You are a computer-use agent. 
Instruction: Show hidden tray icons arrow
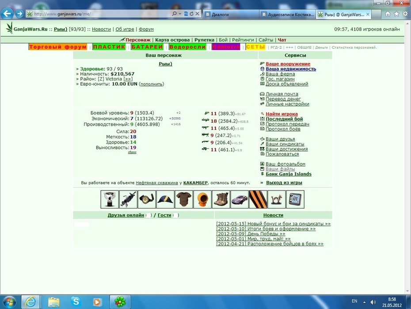pos(364,302)
